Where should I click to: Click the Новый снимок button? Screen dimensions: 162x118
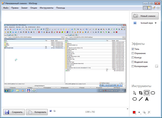pos(145,16)
